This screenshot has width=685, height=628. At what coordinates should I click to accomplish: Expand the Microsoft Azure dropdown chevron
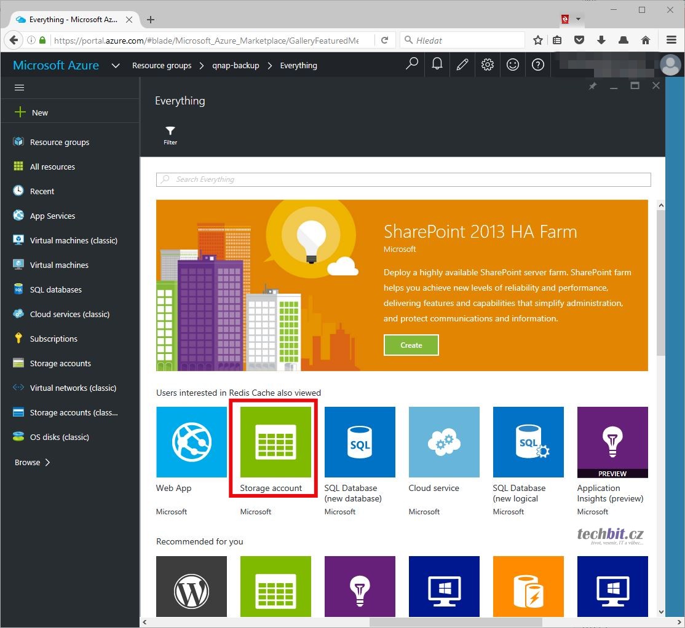(115, 66)
